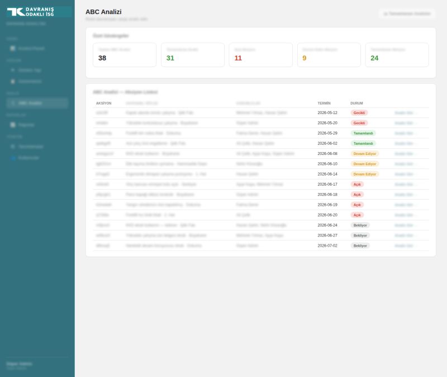
Task: Select the Bekliyor badge for 2026-06-27
Action: click(x=360, y=235)
